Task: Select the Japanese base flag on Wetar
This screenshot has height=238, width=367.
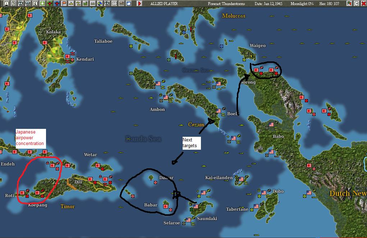Action: pos(98,165)
